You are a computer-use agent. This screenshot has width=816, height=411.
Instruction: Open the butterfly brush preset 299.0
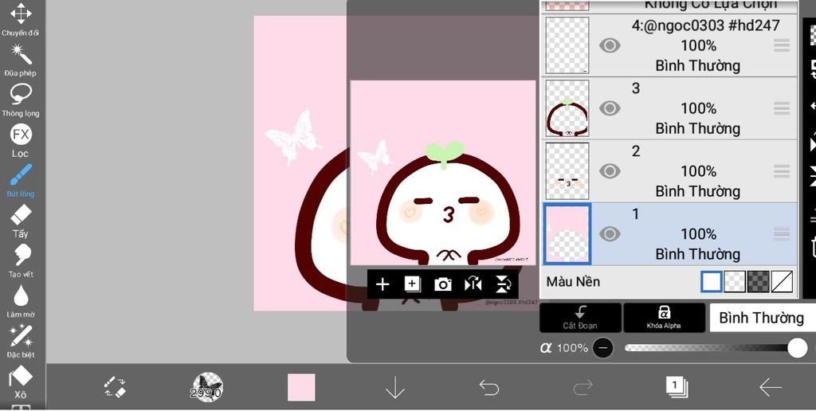coord(207,386)
